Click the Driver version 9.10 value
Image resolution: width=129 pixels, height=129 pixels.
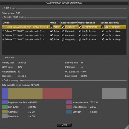(18, 13)
